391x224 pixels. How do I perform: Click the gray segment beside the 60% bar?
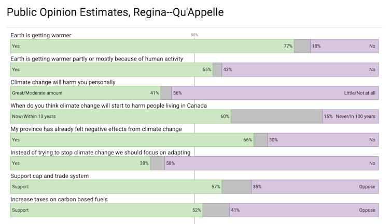tap(276, 116)
